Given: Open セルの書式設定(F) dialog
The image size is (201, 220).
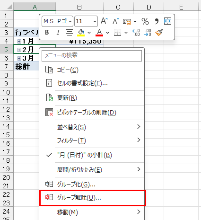Looking at the screenshot, I should click(x=92, y=83).
